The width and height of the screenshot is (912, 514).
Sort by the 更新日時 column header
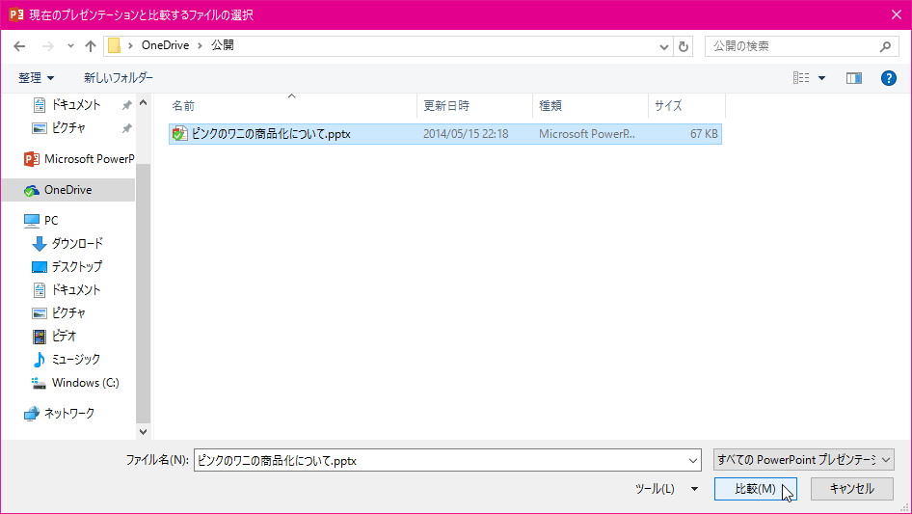[474, 106]
